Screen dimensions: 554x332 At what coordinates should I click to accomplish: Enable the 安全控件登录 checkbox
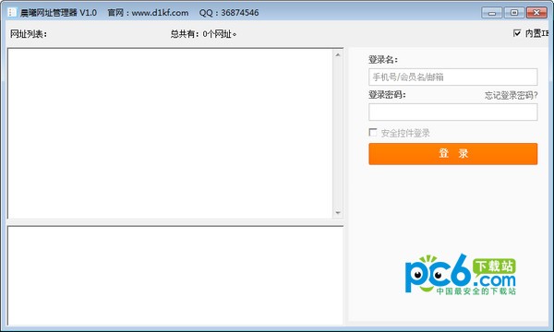click(372, 132)
